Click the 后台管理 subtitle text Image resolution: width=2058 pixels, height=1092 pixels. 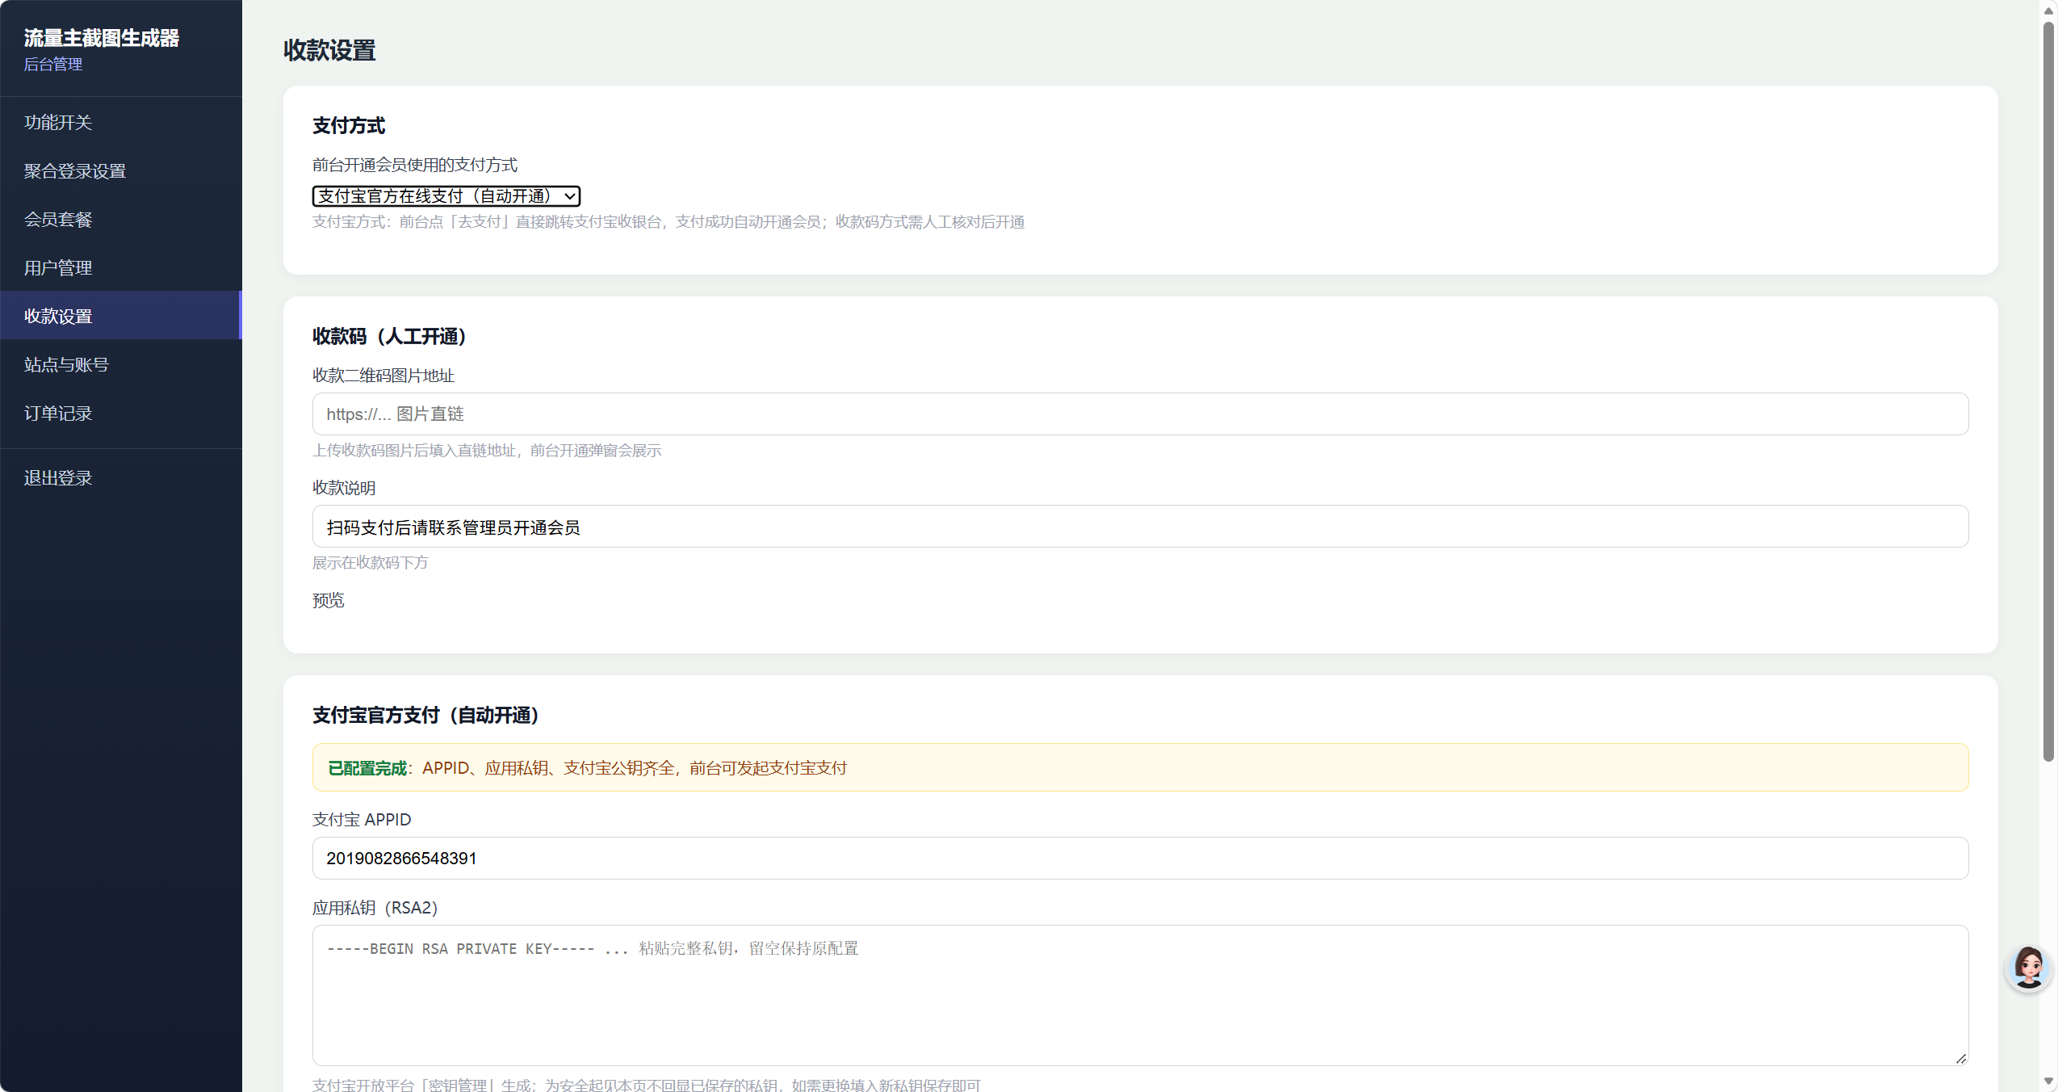(53, 64)
